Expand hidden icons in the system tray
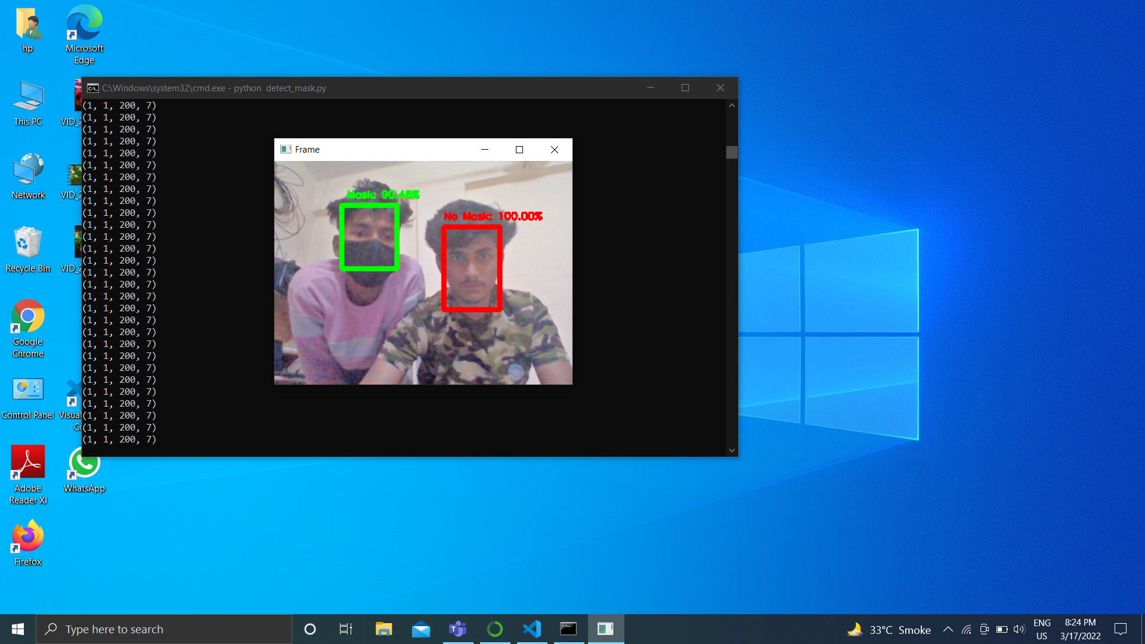This screenshot has width=1145, height=644. tap(948, 628)
